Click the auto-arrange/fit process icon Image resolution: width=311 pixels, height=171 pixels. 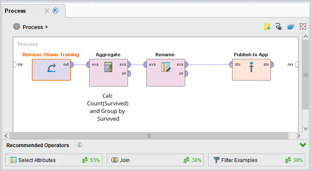click(303, 27)
